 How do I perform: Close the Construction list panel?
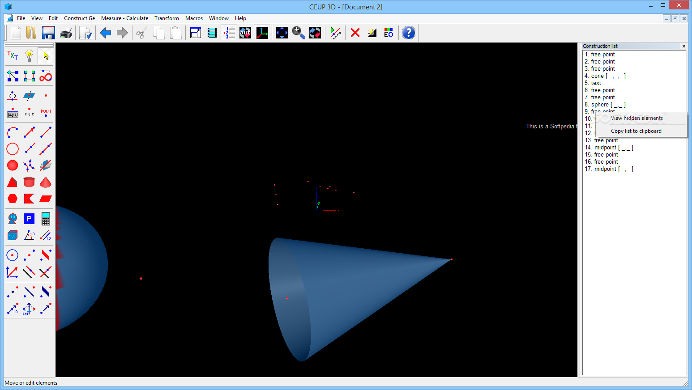click(684, 46)
